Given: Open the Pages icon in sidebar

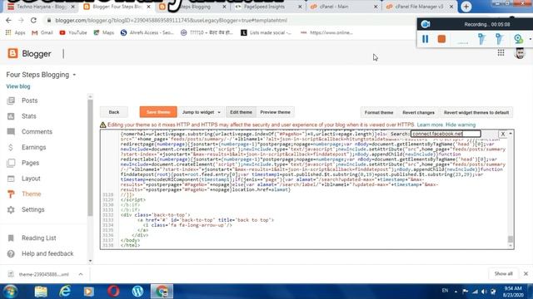Looking at the screenshot, I should (11, 163).
